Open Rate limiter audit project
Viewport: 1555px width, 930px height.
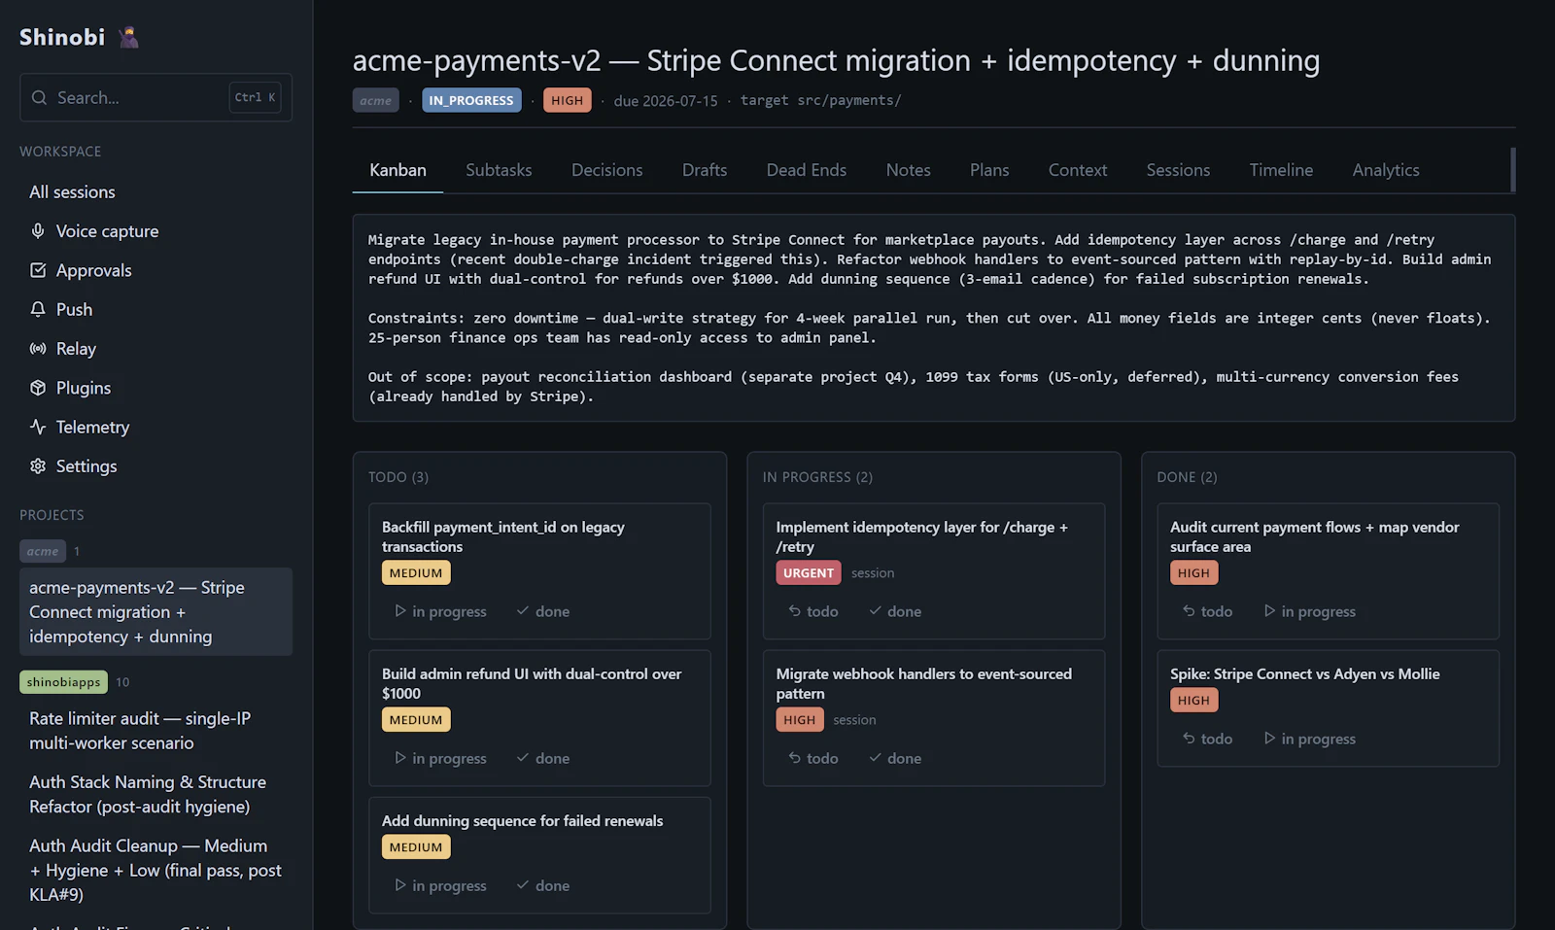pos(155,731)
